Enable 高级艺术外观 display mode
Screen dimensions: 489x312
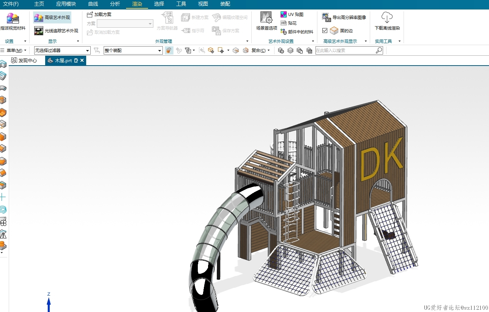52,17
